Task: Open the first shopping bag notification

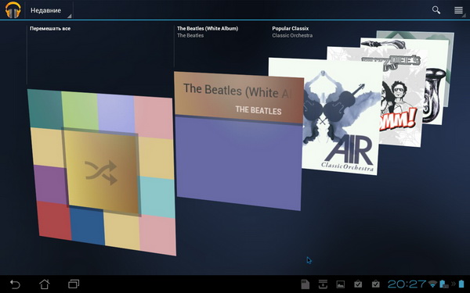Action: 358,284
